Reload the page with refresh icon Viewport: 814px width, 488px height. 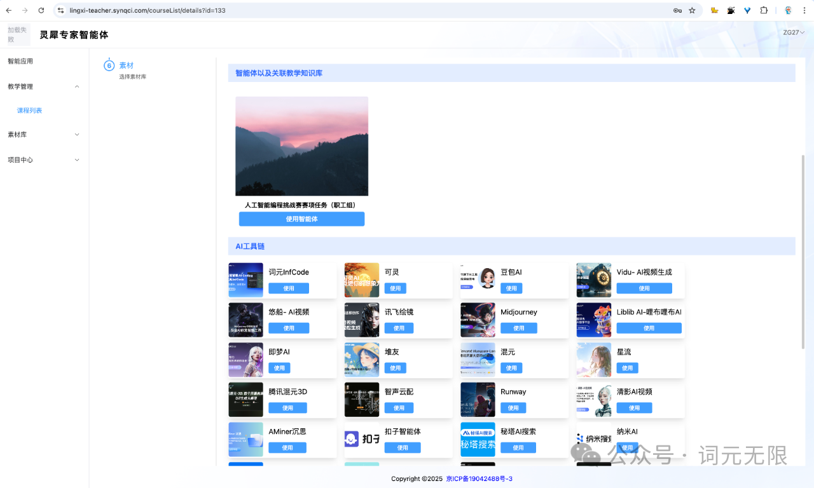point(41,10)
